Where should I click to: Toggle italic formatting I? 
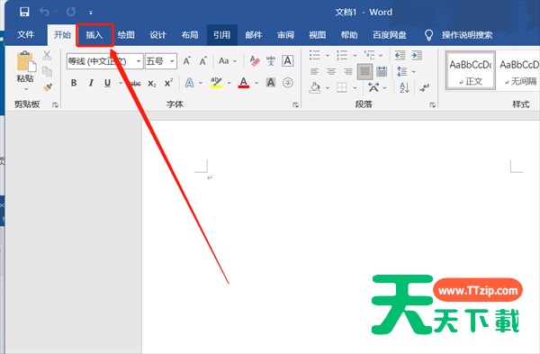pos(91,83)
